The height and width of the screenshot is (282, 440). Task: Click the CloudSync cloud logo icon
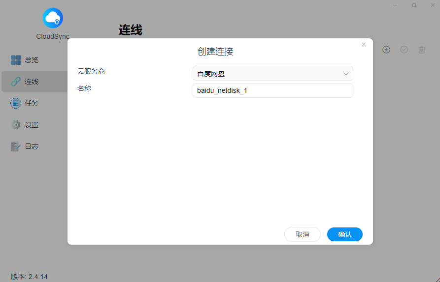[53, 18]
